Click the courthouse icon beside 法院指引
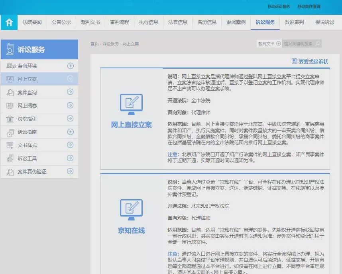 10,119
